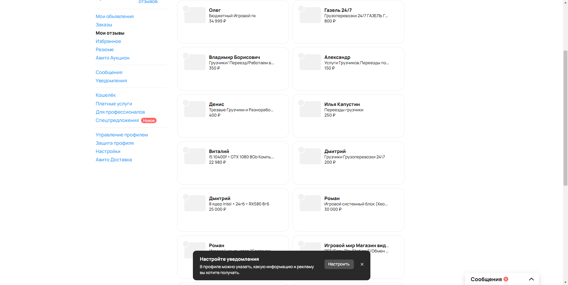The height and width of the screenshot is (285, 568).
Task: Click Олег's listing thumbnail
Action: 195,15
